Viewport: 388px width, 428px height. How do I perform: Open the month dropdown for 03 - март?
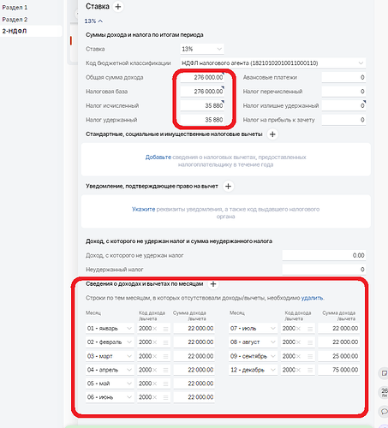110,356
